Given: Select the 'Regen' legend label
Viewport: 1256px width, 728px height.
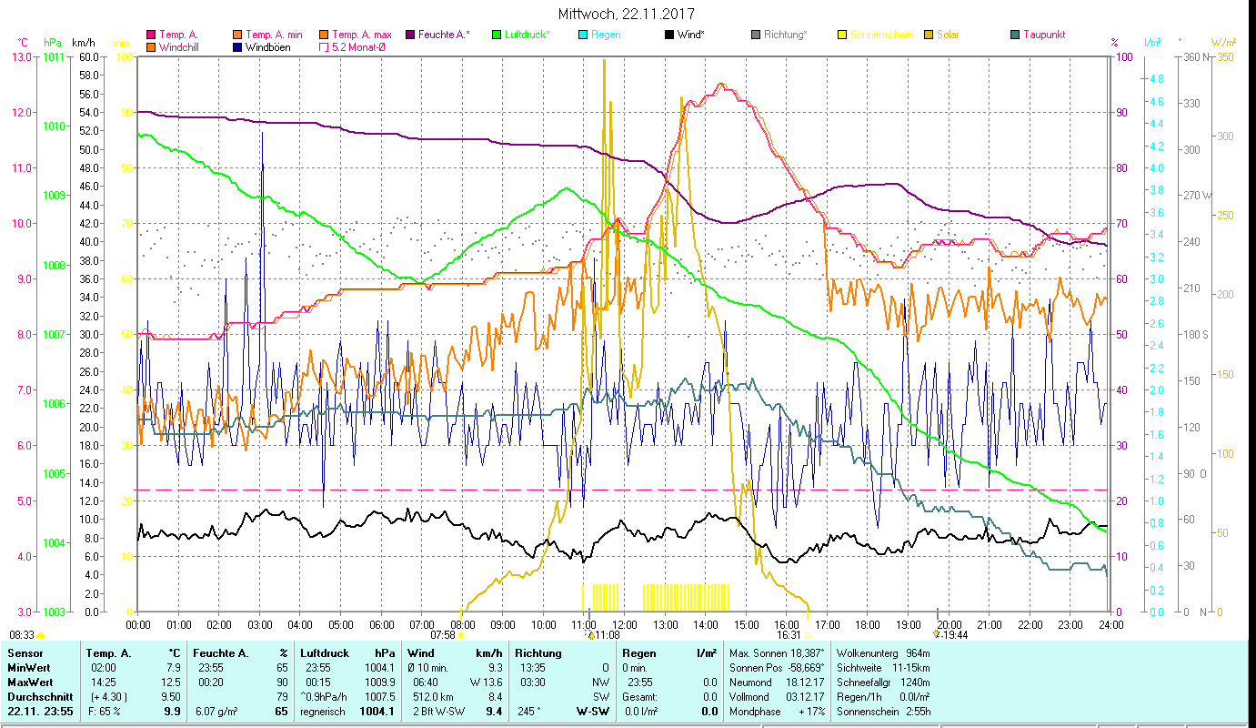Looking at the screenshot, I should [x=606, y=35].
